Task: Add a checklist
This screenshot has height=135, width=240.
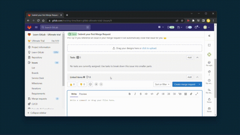Action: pos(174,94)
